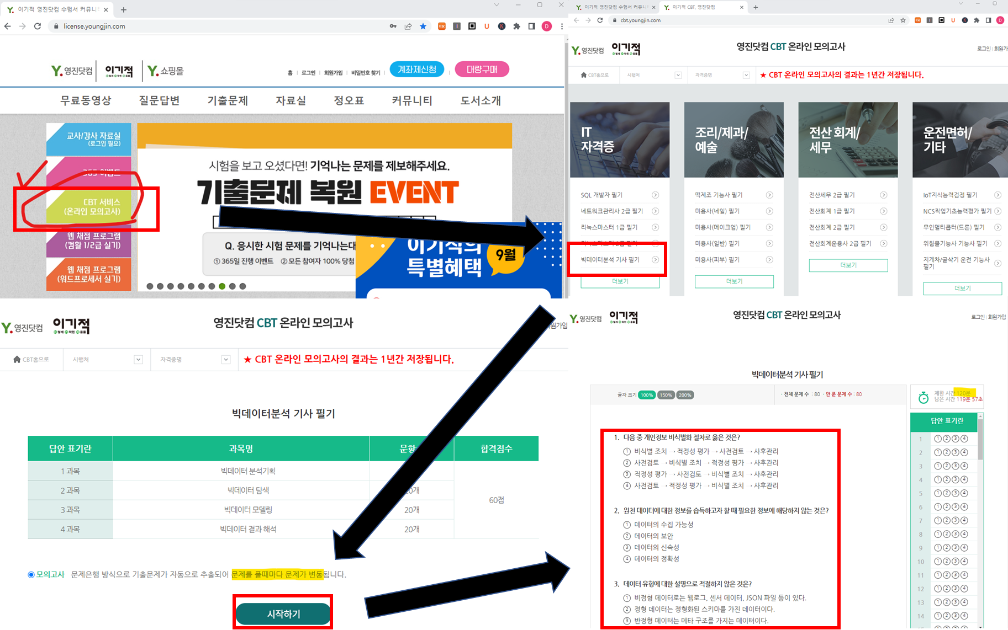This screenshot has width=1008, height=630.
Task: Click the password key icon in address bar
Action: point(393,26)
